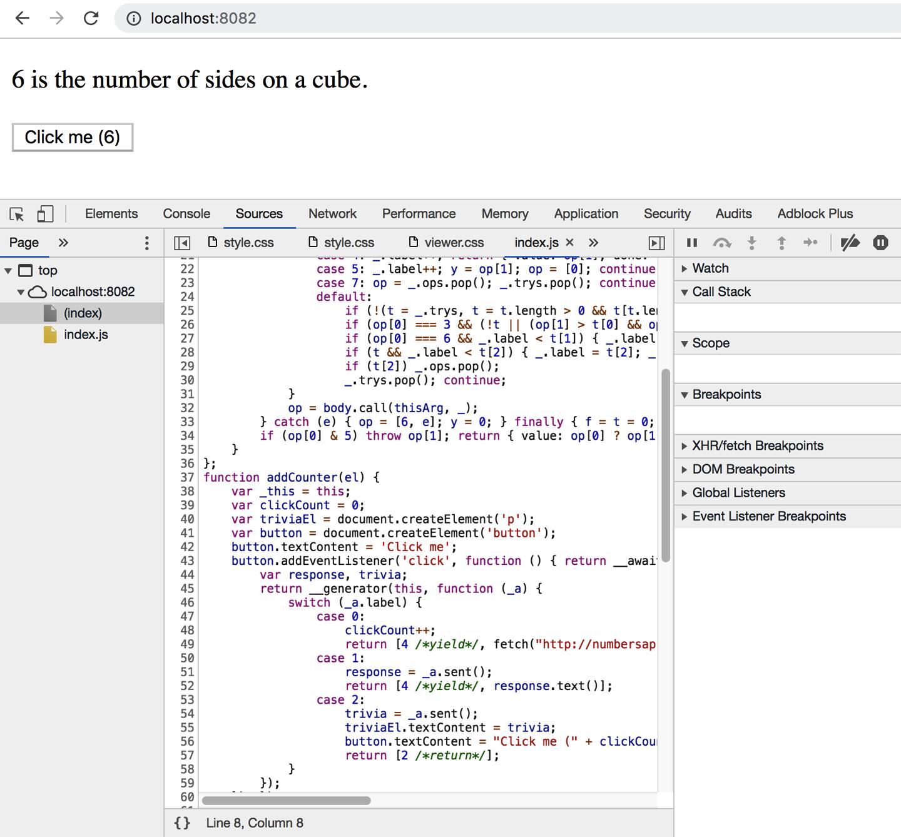Expand the XHR/fetch Breakpoints section

(x=757, y=446)
